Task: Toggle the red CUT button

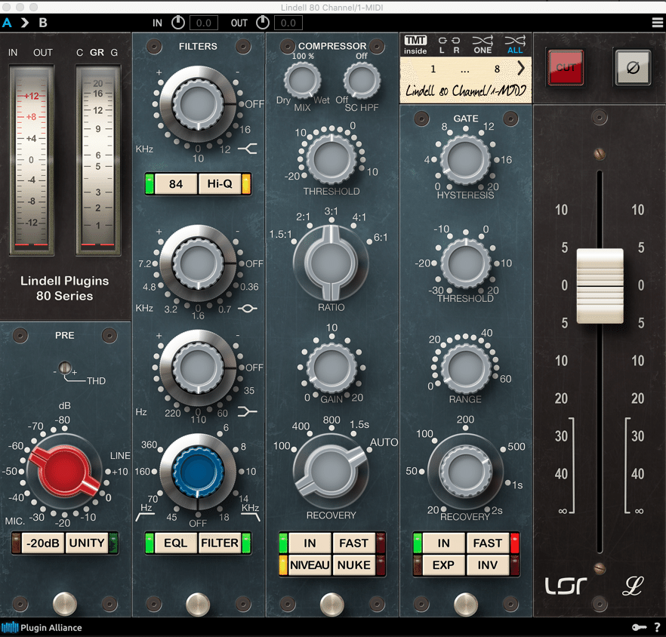Action: point(565,69)
